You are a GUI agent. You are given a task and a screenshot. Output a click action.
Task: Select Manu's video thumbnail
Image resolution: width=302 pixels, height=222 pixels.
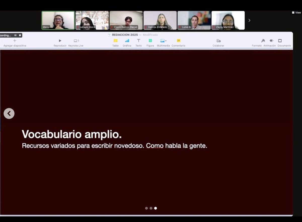pyautogui.click(x=58, y=20)
